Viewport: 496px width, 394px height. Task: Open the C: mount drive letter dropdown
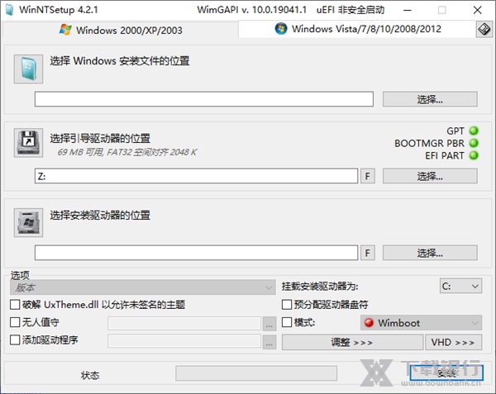pos(460,286)
